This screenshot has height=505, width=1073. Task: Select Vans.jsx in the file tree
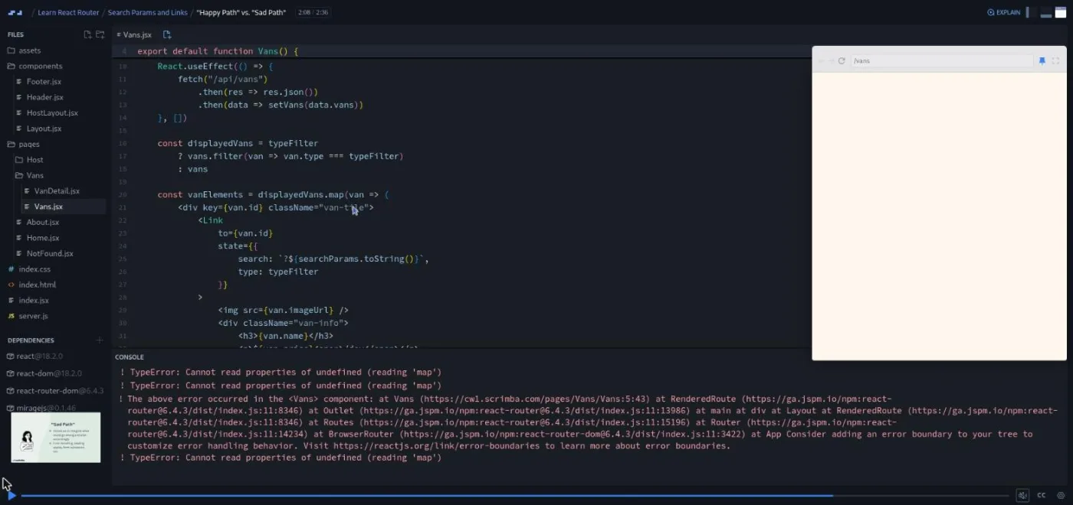pos(48,207)
